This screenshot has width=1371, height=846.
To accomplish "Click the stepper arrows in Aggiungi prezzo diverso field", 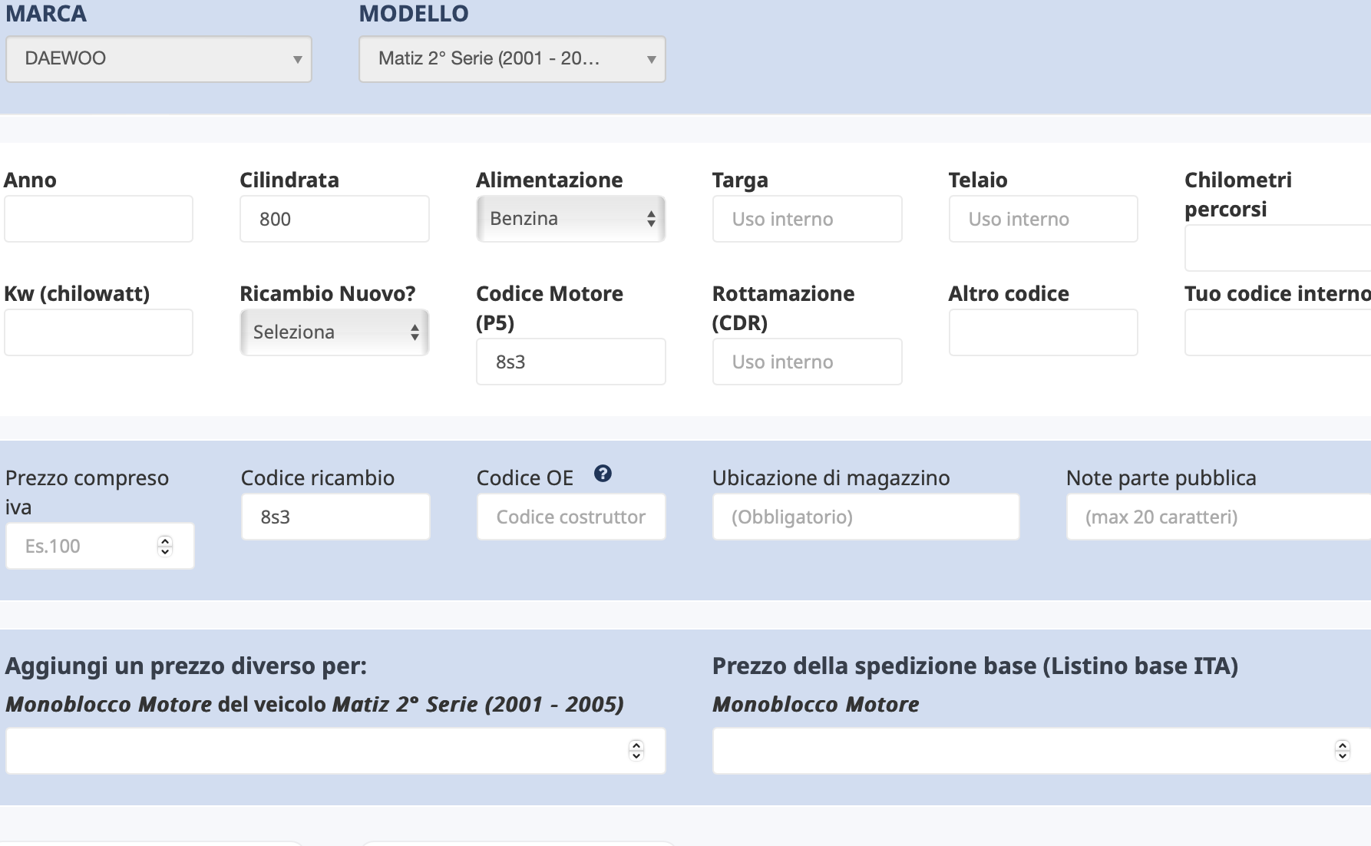I will [x=636, y=750].
